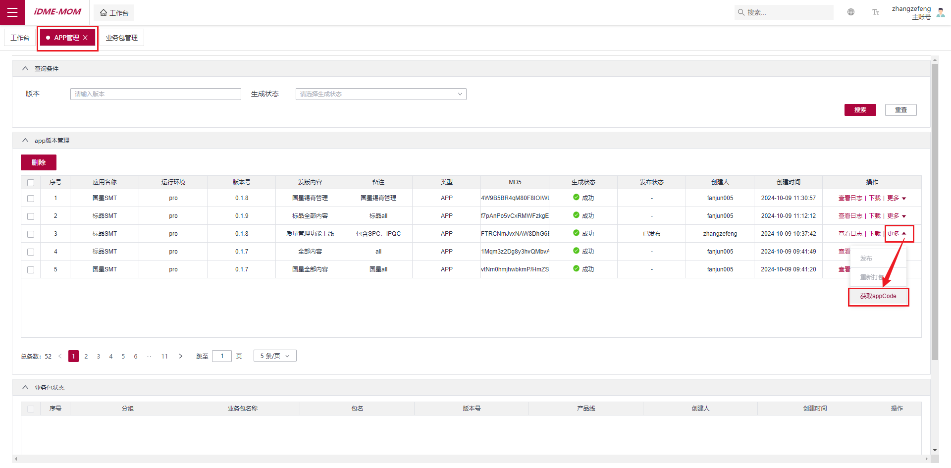
Task: Click the green 成功 status icon on row 1
Action: tap(576, 198)
